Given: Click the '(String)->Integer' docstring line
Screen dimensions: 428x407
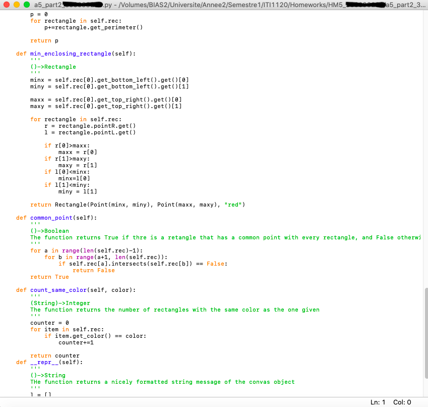Looking at the screenshot, I should click(x=60, y=303).
